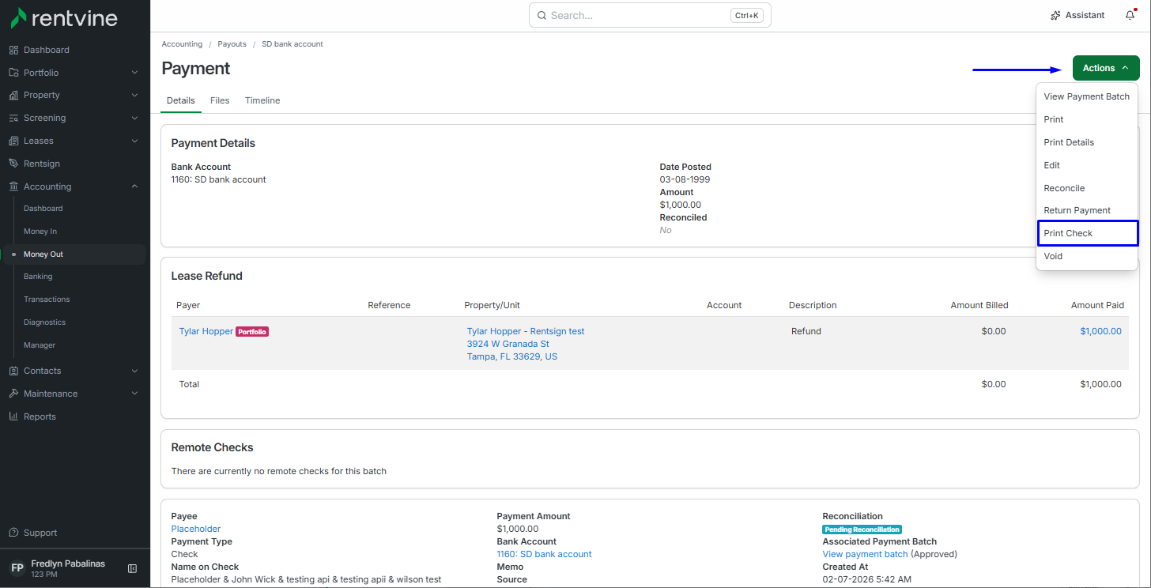
Task: Open the Placeholder payee link
Action: (x=196, y=529)
